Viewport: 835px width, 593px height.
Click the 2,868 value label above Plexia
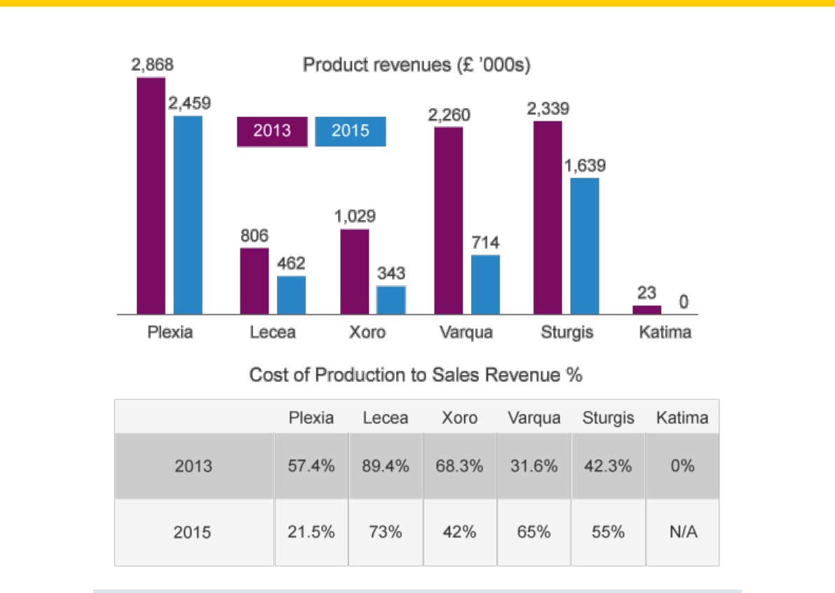[152, 64]
